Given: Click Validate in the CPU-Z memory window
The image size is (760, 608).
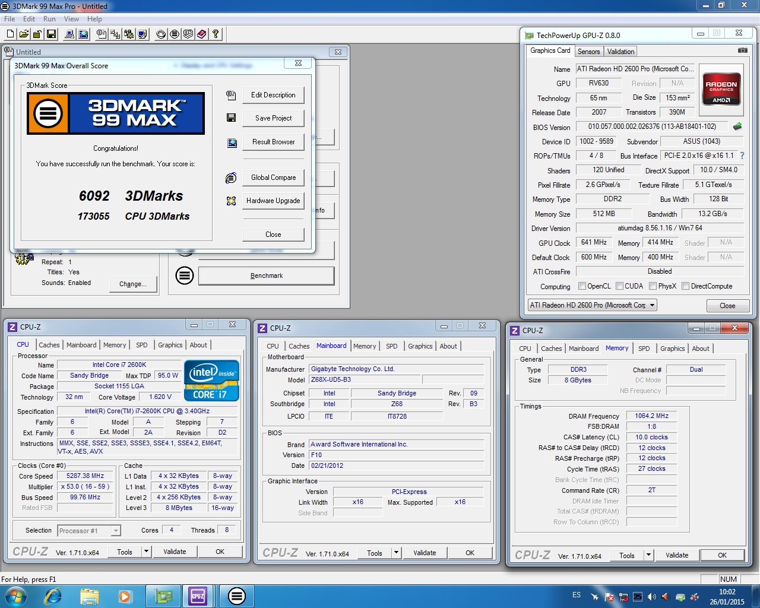Looking at the screenshot, I should [x=677, y=556].
